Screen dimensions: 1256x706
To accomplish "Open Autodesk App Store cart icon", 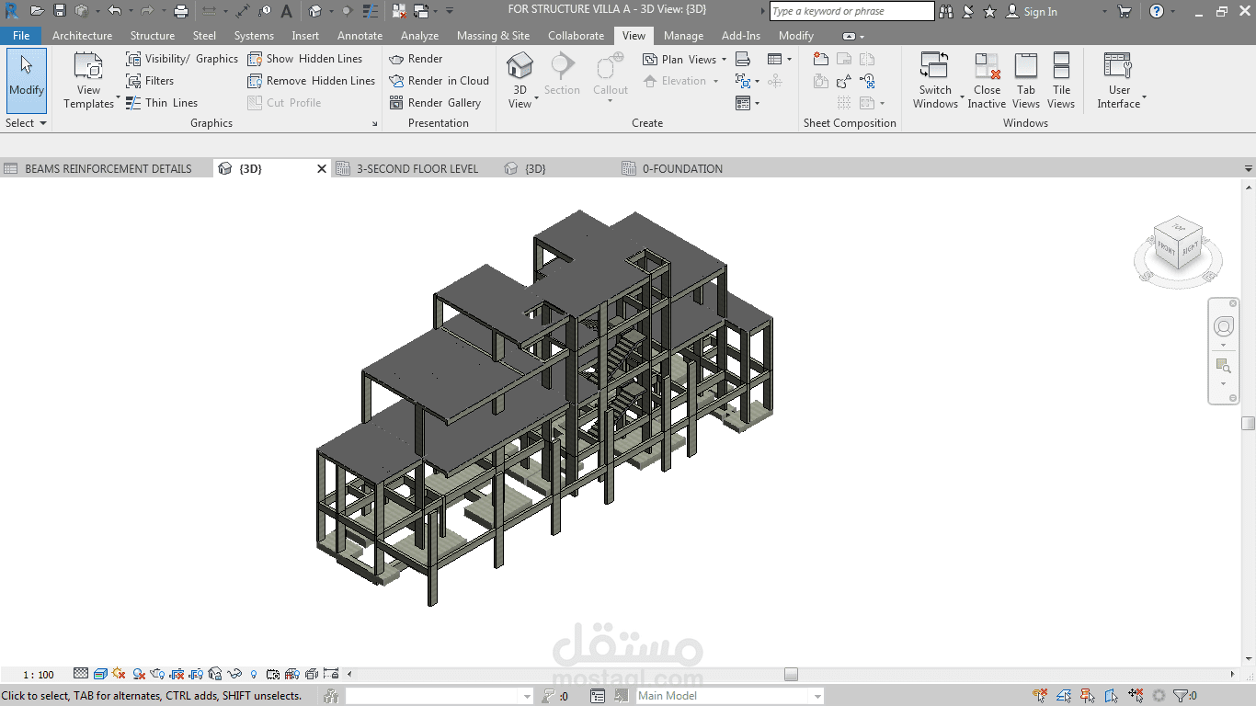I will pyautogui.click(x=1124, y=12).
